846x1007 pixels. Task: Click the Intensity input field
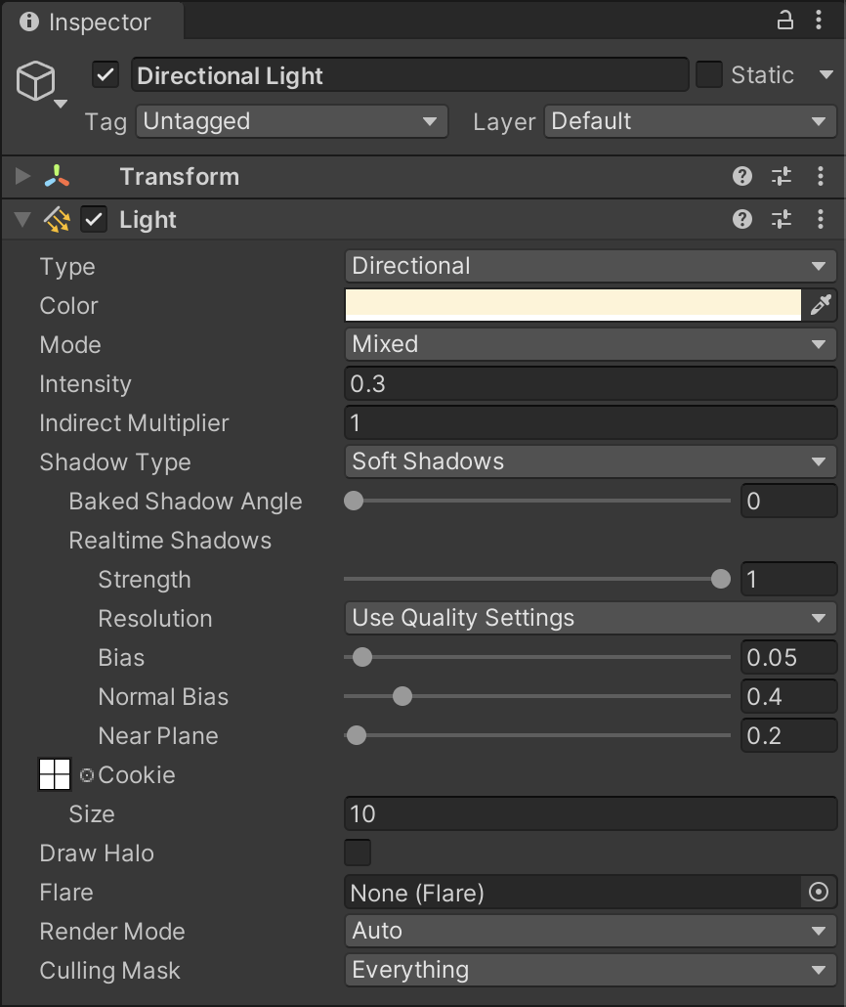point(590,383)
